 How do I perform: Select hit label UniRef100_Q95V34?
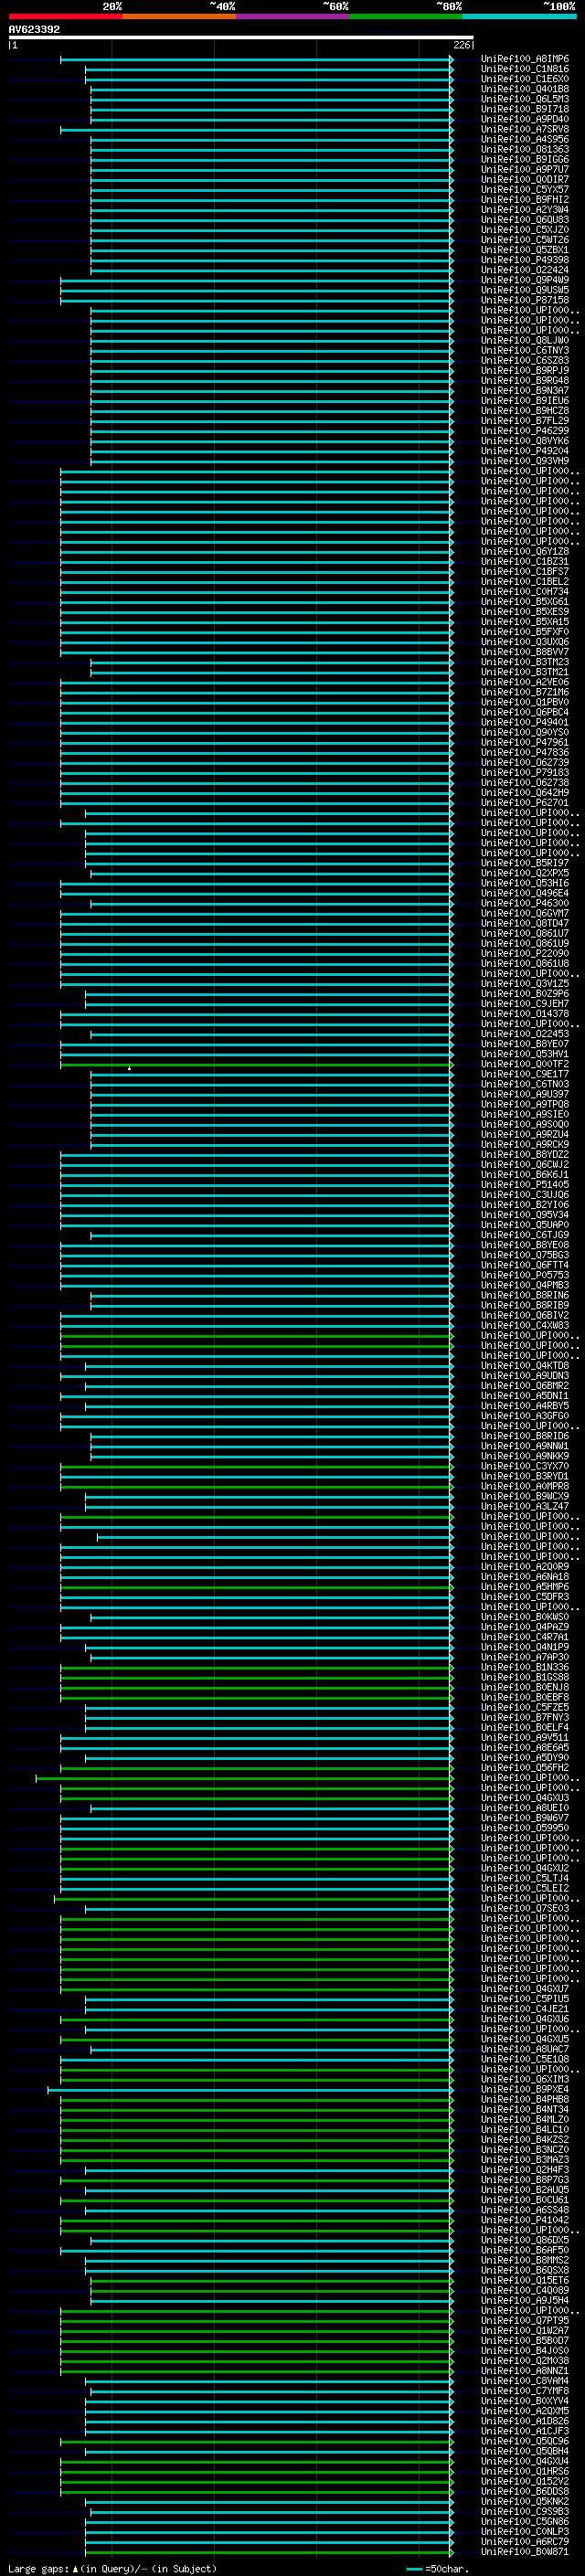click(524, 1215)
